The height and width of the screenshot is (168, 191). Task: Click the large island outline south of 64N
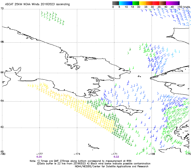pyautogui.click(x=123, y=109)
